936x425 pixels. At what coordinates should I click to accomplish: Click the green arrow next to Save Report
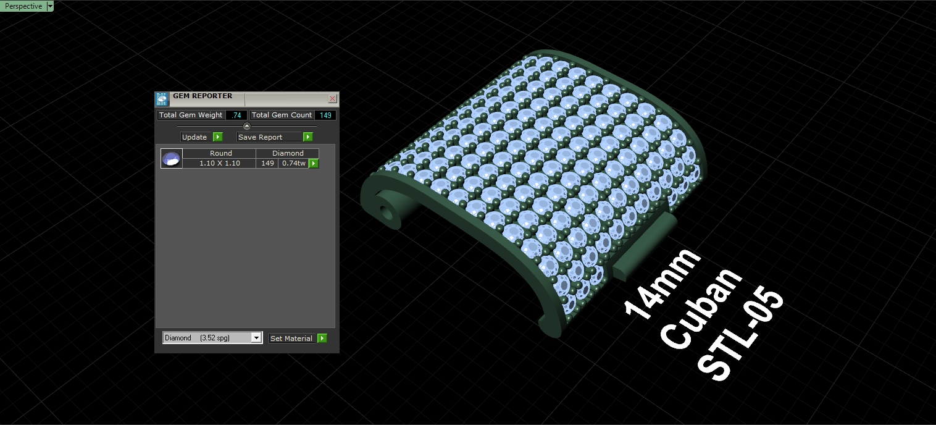[x=308, y=137]
